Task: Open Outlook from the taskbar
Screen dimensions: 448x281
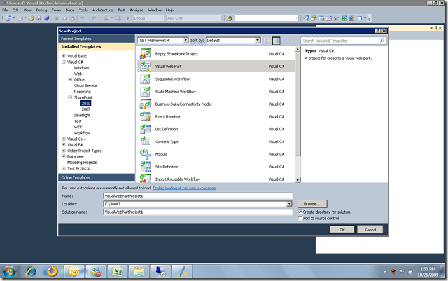Action: click(74, 271)
